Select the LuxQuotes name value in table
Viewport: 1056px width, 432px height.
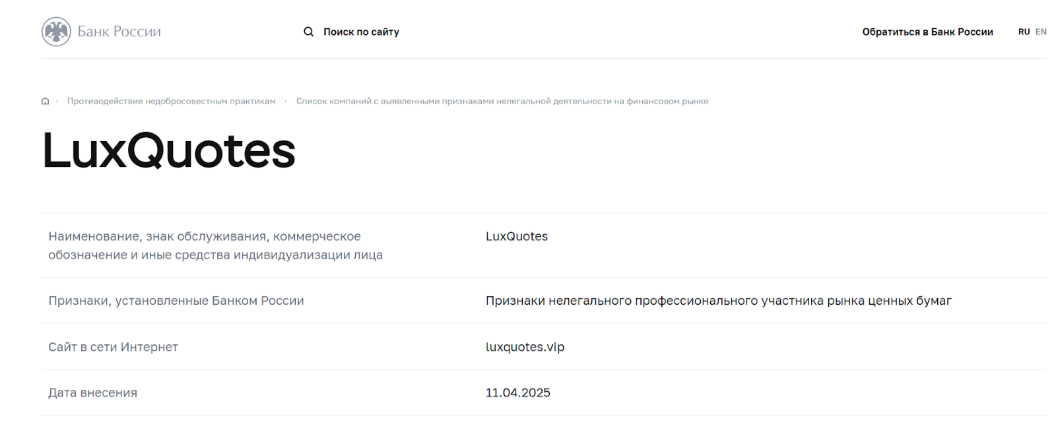[x=517, y=236]
